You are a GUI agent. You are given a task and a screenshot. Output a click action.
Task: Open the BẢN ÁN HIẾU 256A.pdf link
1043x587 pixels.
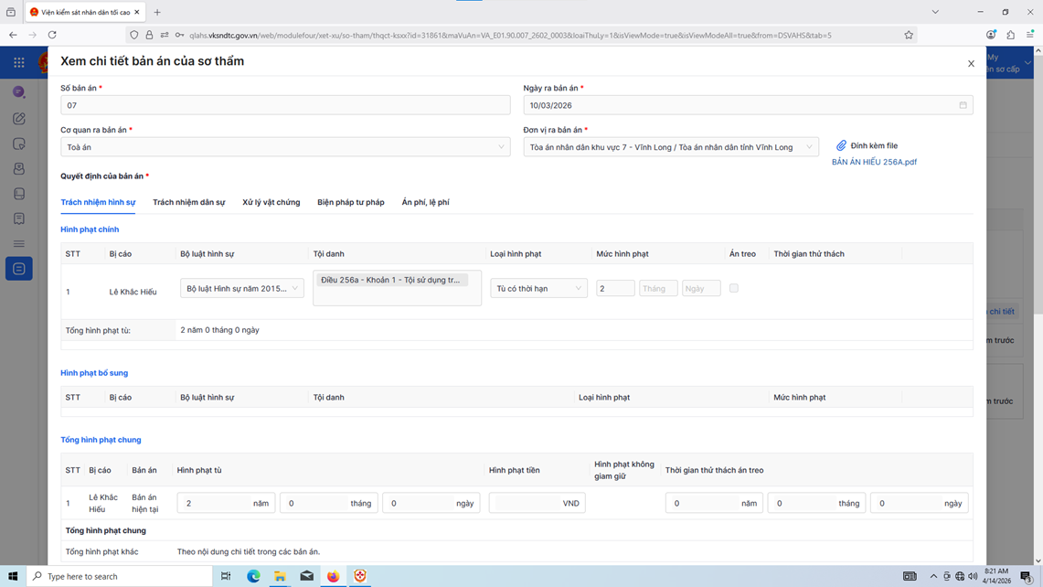[873, 162]
